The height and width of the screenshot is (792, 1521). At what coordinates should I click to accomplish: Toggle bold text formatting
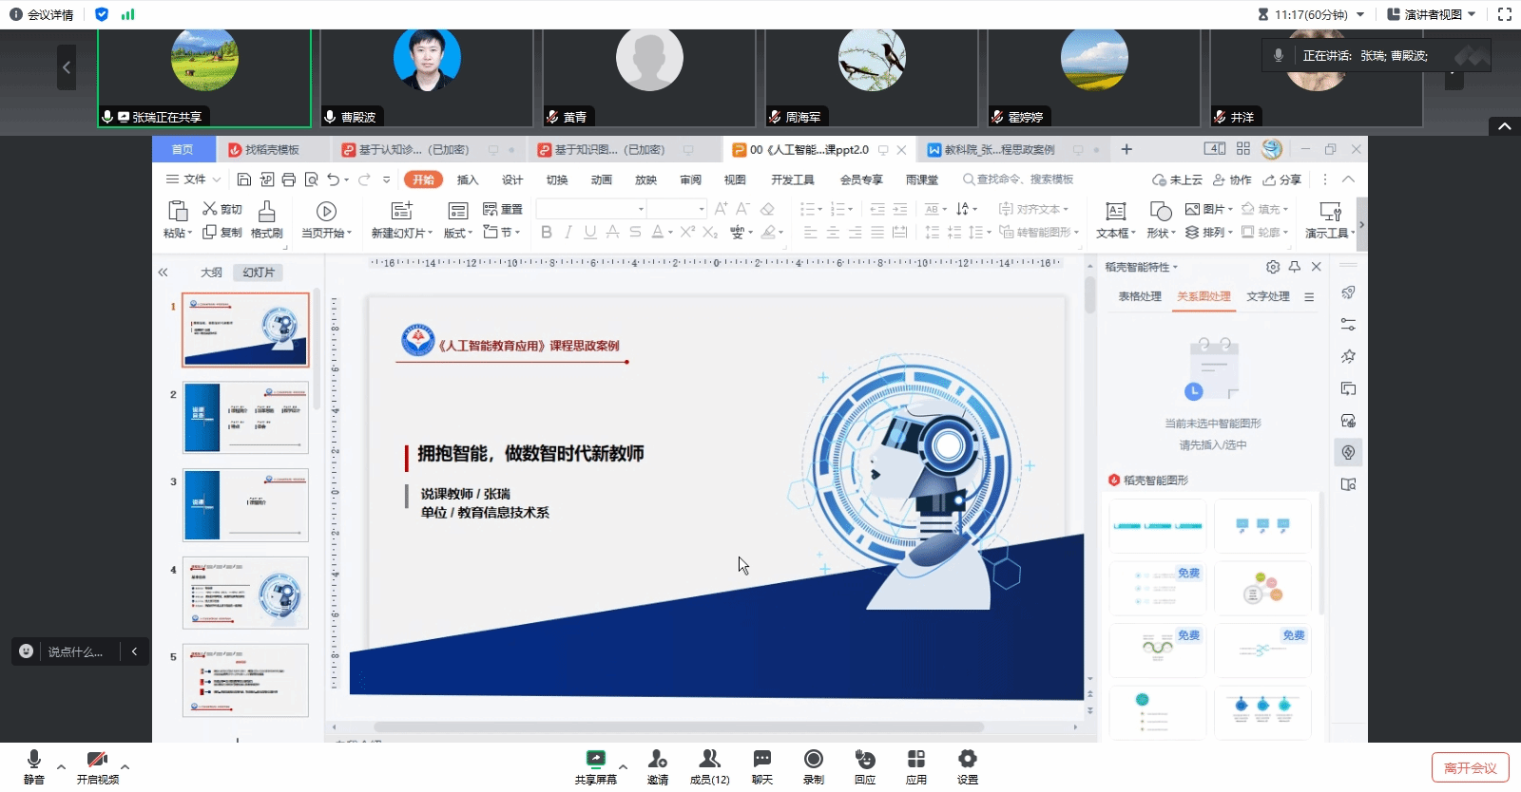pyautogui.click(x=546, y=232)
